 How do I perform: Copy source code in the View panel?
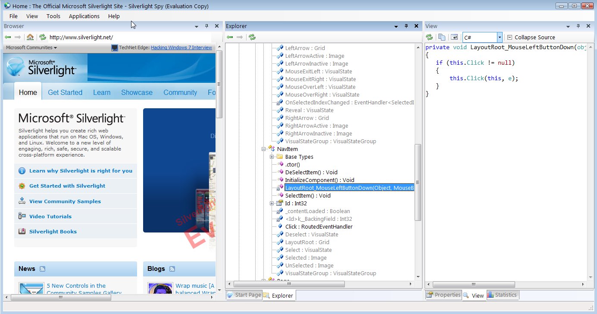pos(442,37)
